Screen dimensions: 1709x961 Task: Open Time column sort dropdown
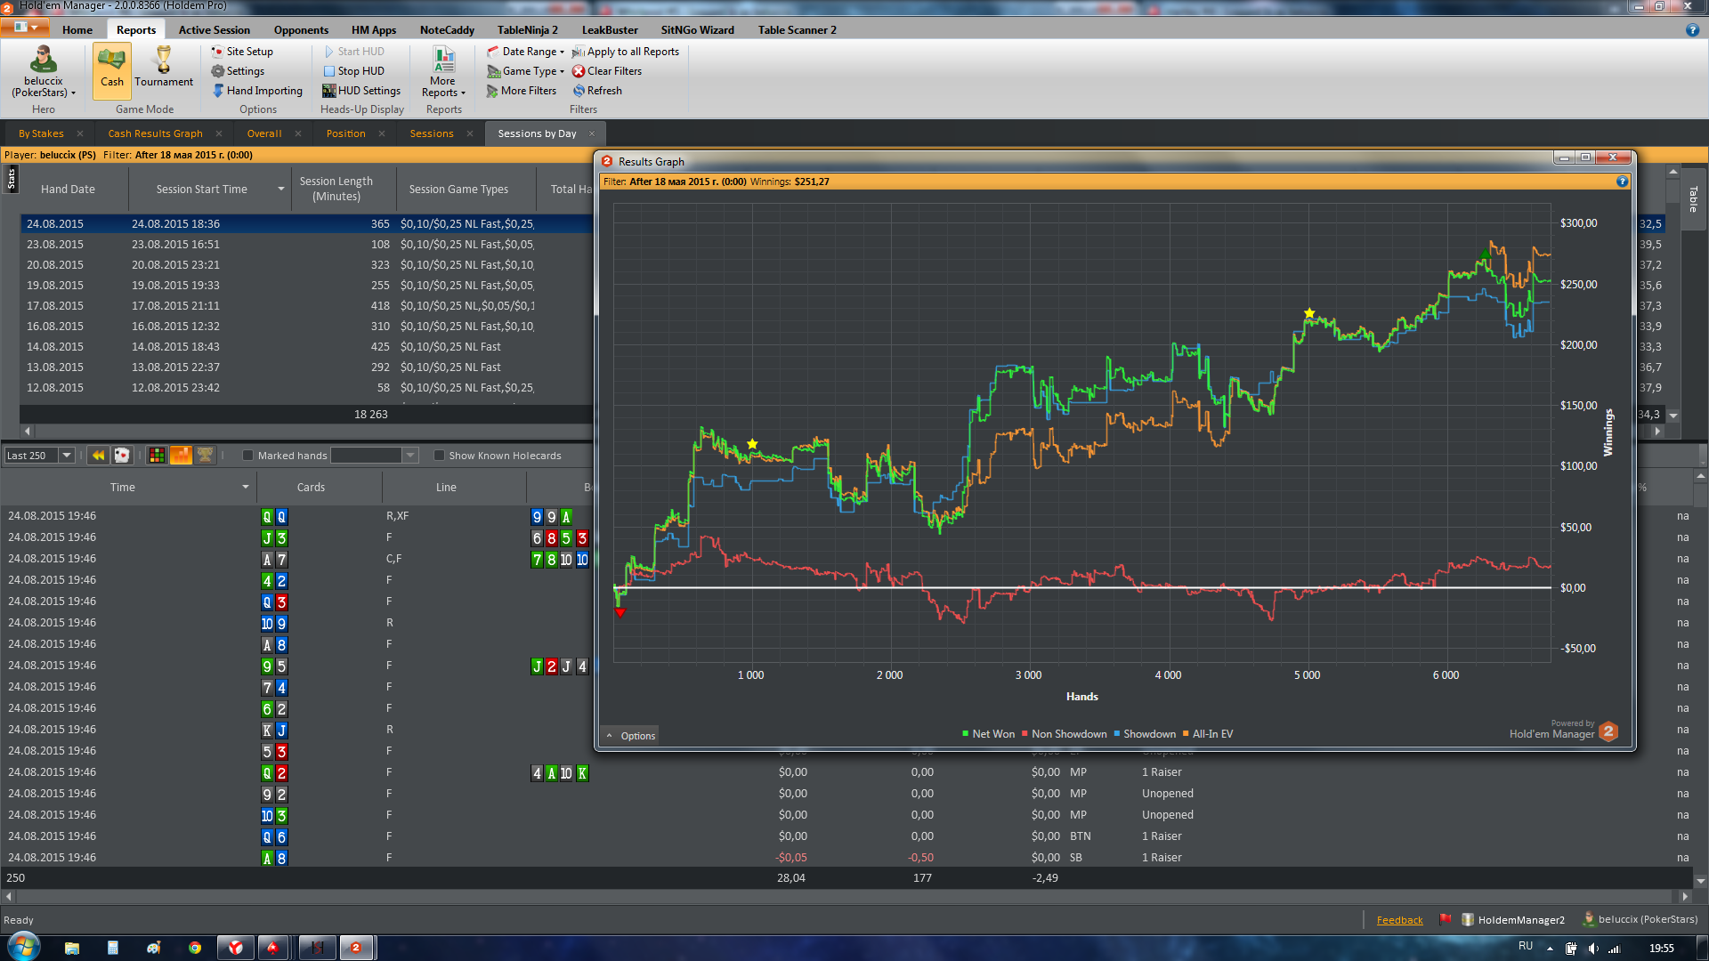click(x=246, y=488)
